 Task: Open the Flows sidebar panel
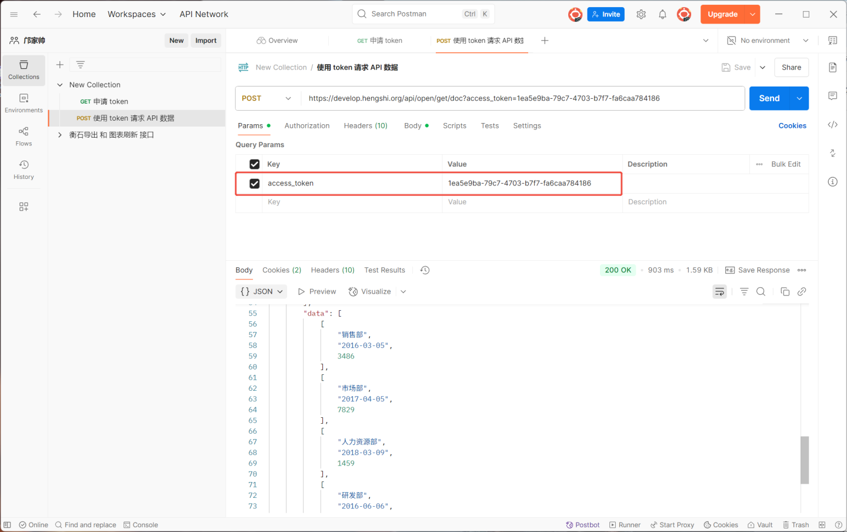[x=24, y=136]
